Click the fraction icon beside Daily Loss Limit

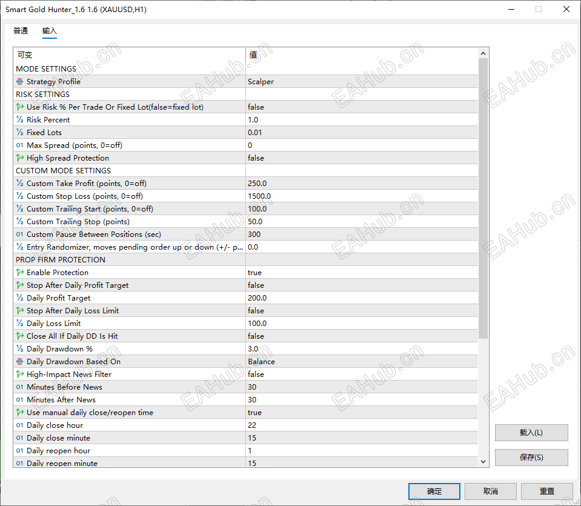[x=19, y=323]
